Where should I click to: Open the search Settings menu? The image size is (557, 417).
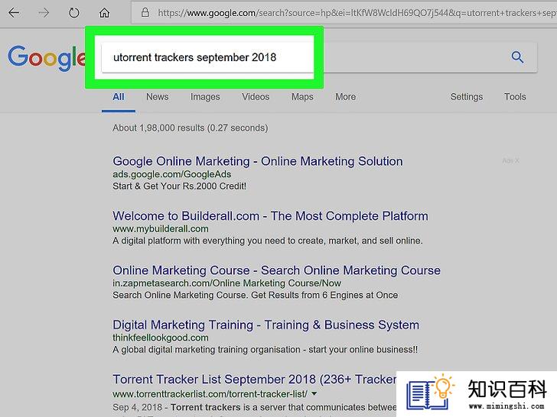(x=467, y=97)
